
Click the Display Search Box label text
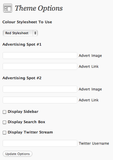coord(27,122)
